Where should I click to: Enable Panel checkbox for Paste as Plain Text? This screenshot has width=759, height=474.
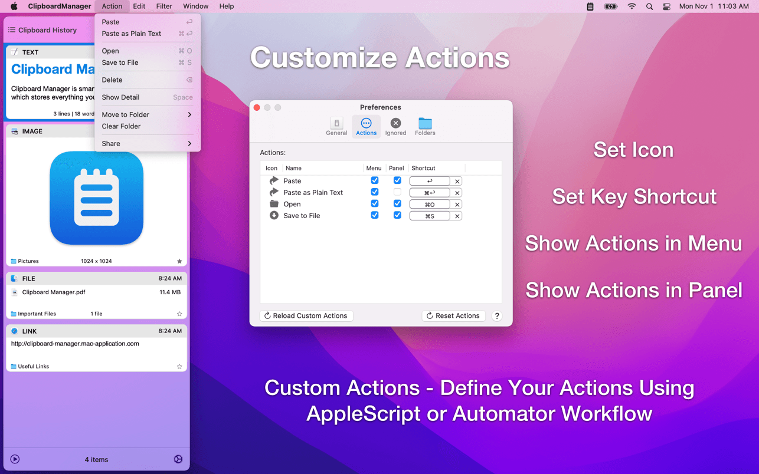[x=397, y=192]
